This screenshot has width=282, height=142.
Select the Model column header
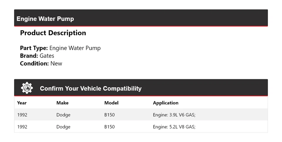click(x=111, y=103)
